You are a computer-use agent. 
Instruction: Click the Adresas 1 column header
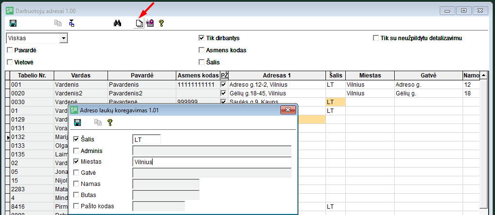tap(277, 76)
